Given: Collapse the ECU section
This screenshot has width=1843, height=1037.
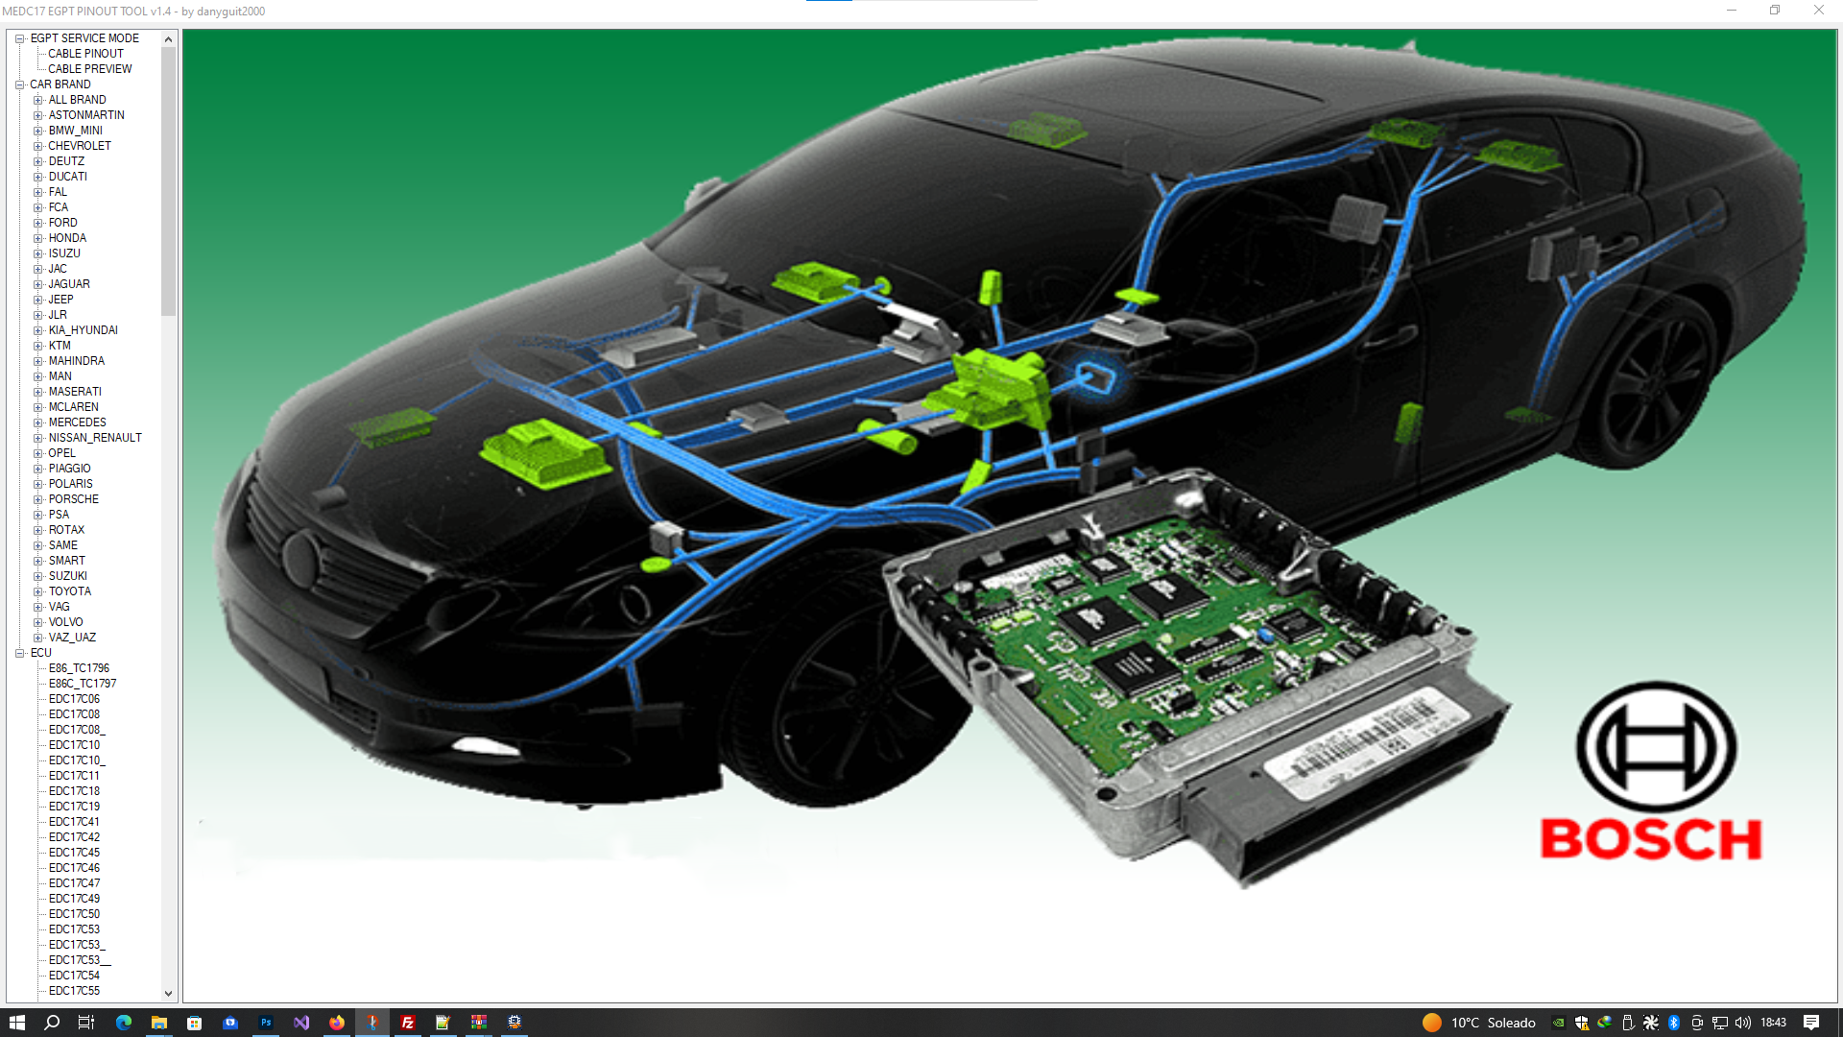Looking at the screenshot, I should [20, 653].
